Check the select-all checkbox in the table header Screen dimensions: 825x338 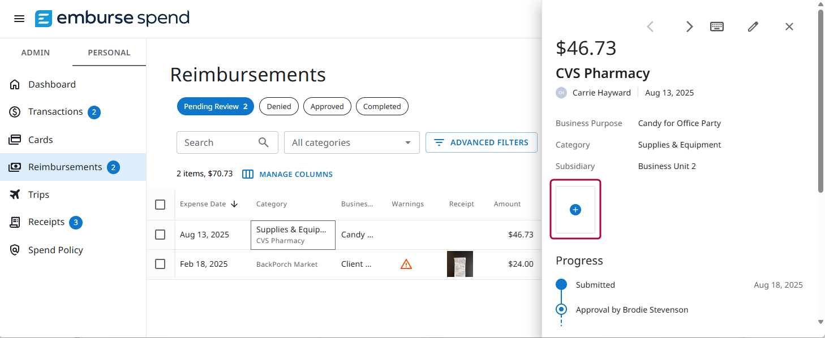pos(160,205)
